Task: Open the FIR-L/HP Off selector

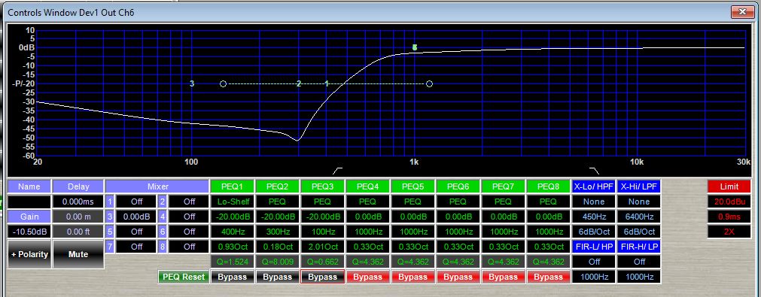Action: point(594,262)
